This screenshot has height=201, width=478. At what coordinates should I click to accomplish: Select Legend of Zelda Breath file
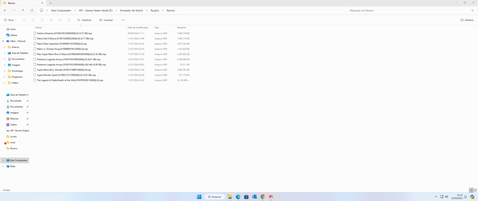point(68,80)
